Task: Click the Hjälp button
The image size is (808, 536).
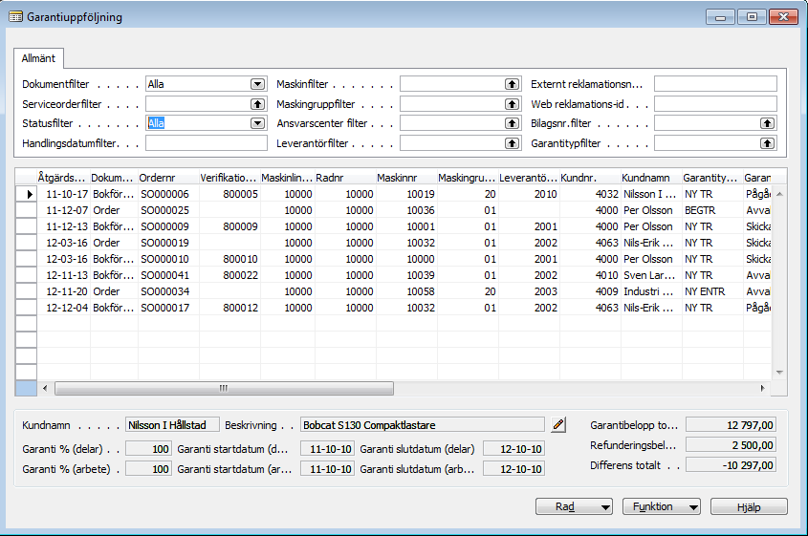Action: point(749,506)
